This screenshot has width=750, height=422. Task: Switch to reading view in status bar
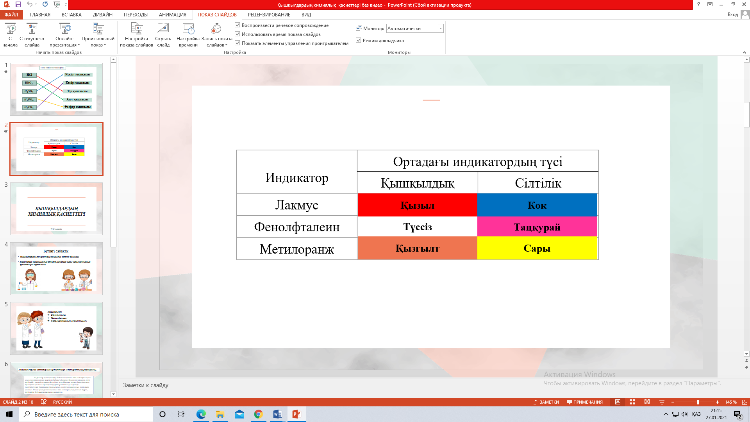[647, 402]
